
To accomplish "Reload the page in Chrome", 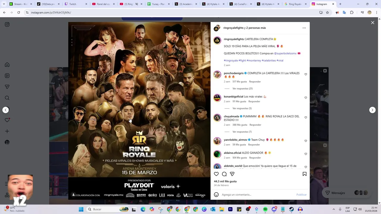I will pos(18,12).
